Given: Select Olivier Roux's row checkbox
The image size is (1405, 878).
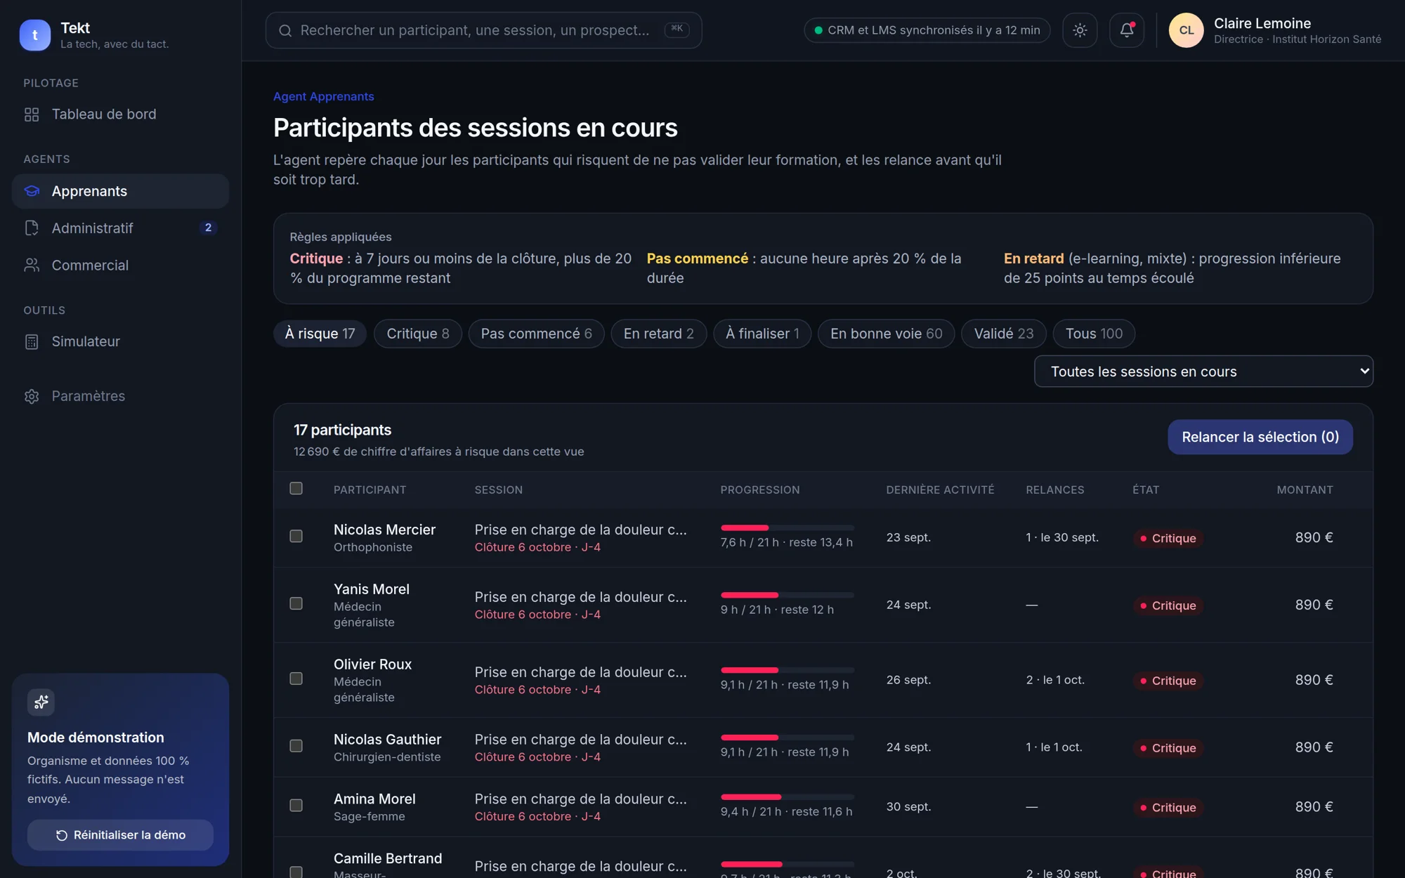Looking at the screenshot, I should tap(296, 679).
